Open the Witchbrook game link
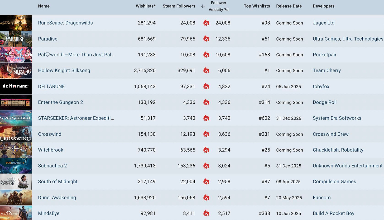This screenshot has height=220, width=384. coord(51,150)
